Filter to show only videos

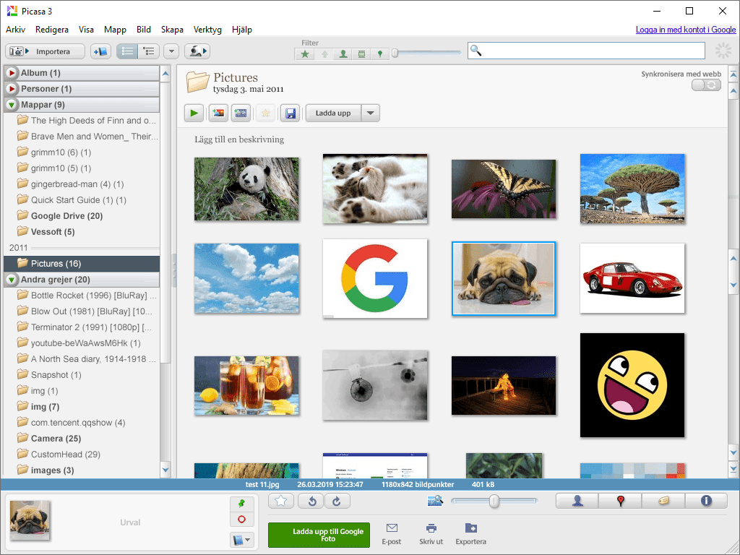pyautogui.click(x=361, y=53)
